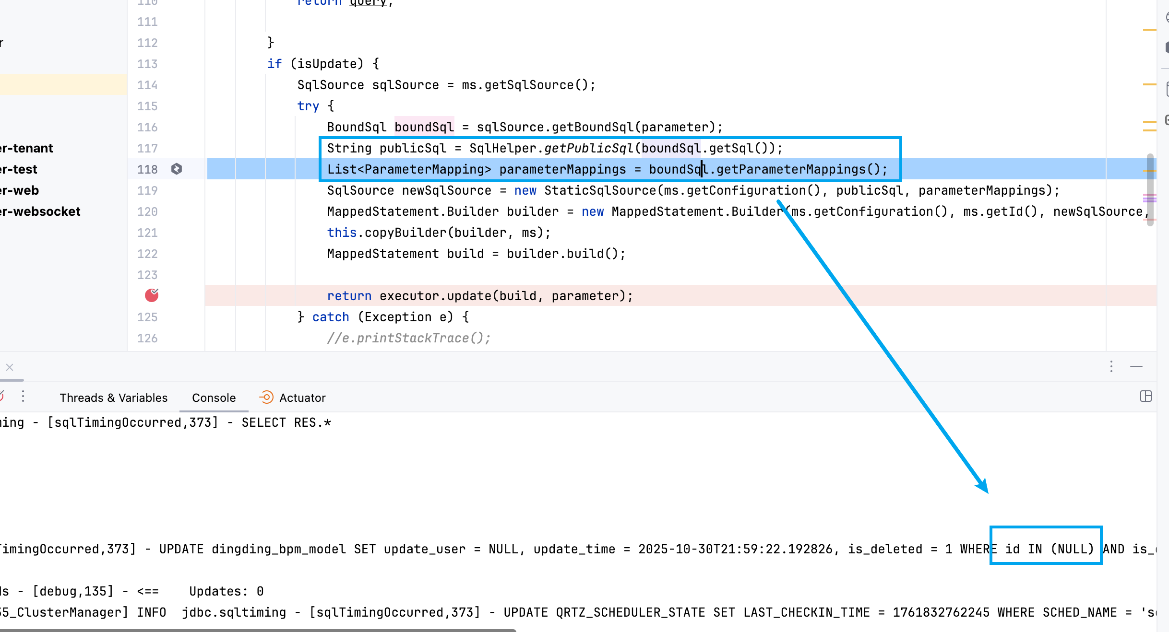Image resolution: width=1169 pixels, height=632 pixels.
Task: Select the er-web module in project tree
Action: (x=20, y=190)
